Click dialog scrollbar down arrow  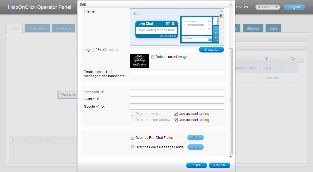pos(231,156)
